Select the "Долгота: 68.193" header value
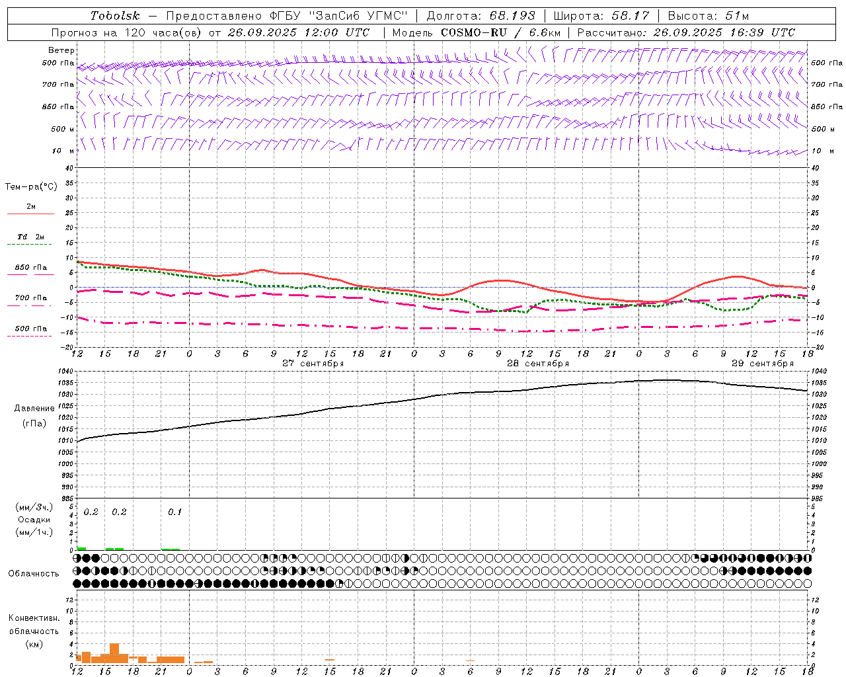This screenshot has width=846, height=677. pos(481,16)
